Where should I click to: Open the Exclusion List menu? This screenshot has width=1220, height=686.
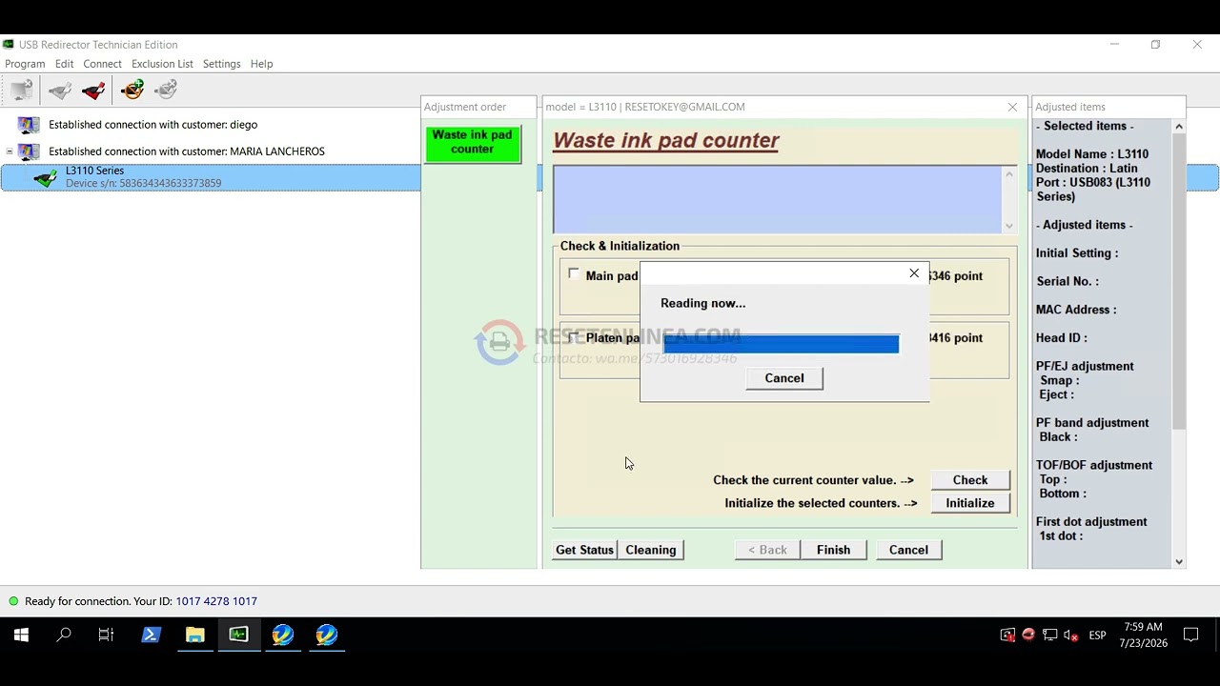[x=162, y=64]
